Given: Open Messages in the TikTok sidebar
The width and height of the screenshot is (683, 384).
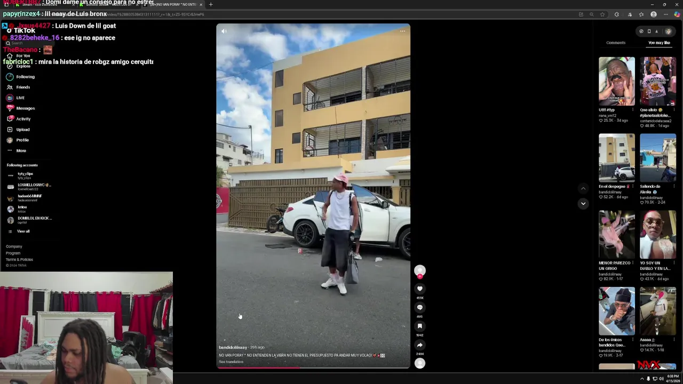Looking at the screenshot, I should tap(21, 108).
